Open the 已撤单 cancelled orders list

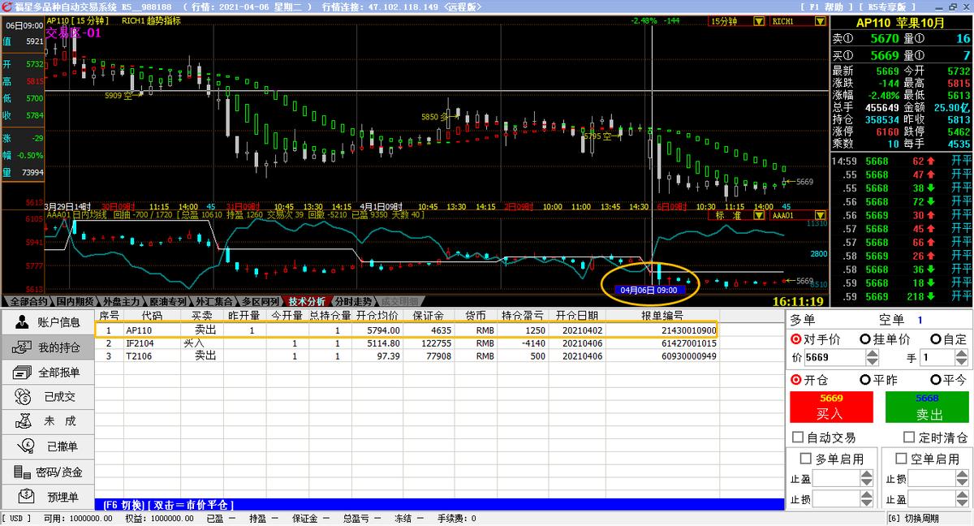[x=47, y=446]
